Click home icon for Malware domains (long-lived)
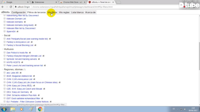Screen dimensions: 200x112 tap(36, 25)
